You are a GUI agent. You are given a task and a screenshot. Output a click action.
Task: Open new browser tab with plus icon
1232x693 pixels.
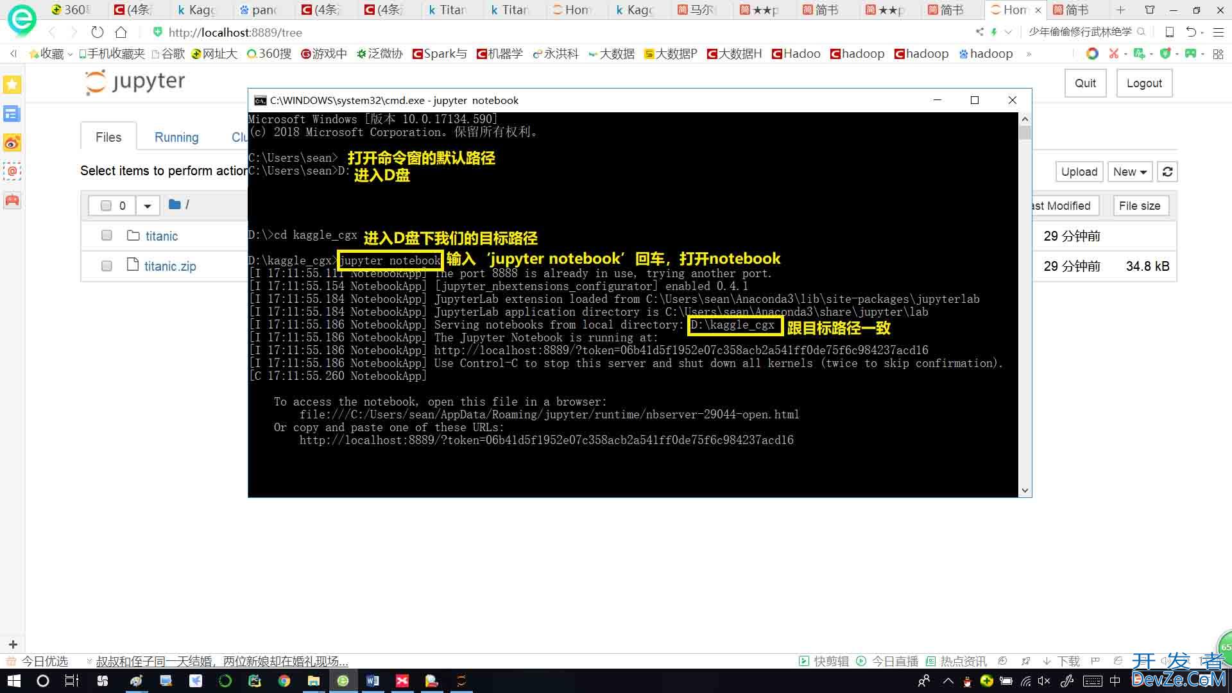click(x=1120, y=10)
